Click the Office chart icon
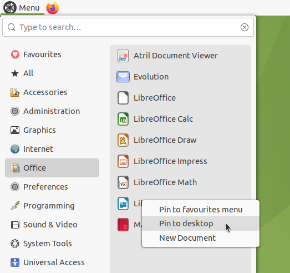The height and width of the screenshot is (273, 290). tap(15, 168)
